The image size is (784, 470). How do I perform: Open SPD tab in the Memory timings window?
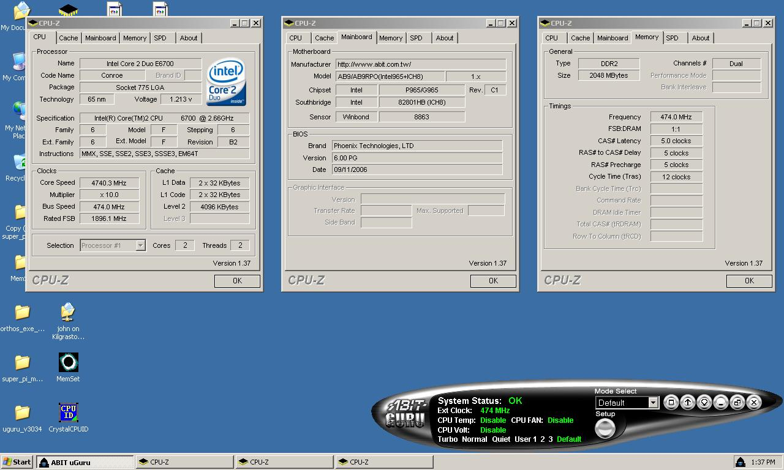pyautogui.click(x=672, y=38)
